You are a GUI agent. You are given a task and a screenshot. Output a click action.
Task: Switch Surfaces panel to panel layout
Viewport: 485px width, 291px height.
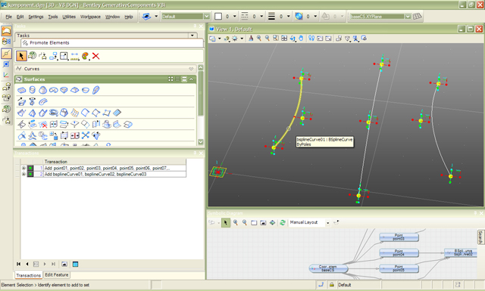pos(184,79)
